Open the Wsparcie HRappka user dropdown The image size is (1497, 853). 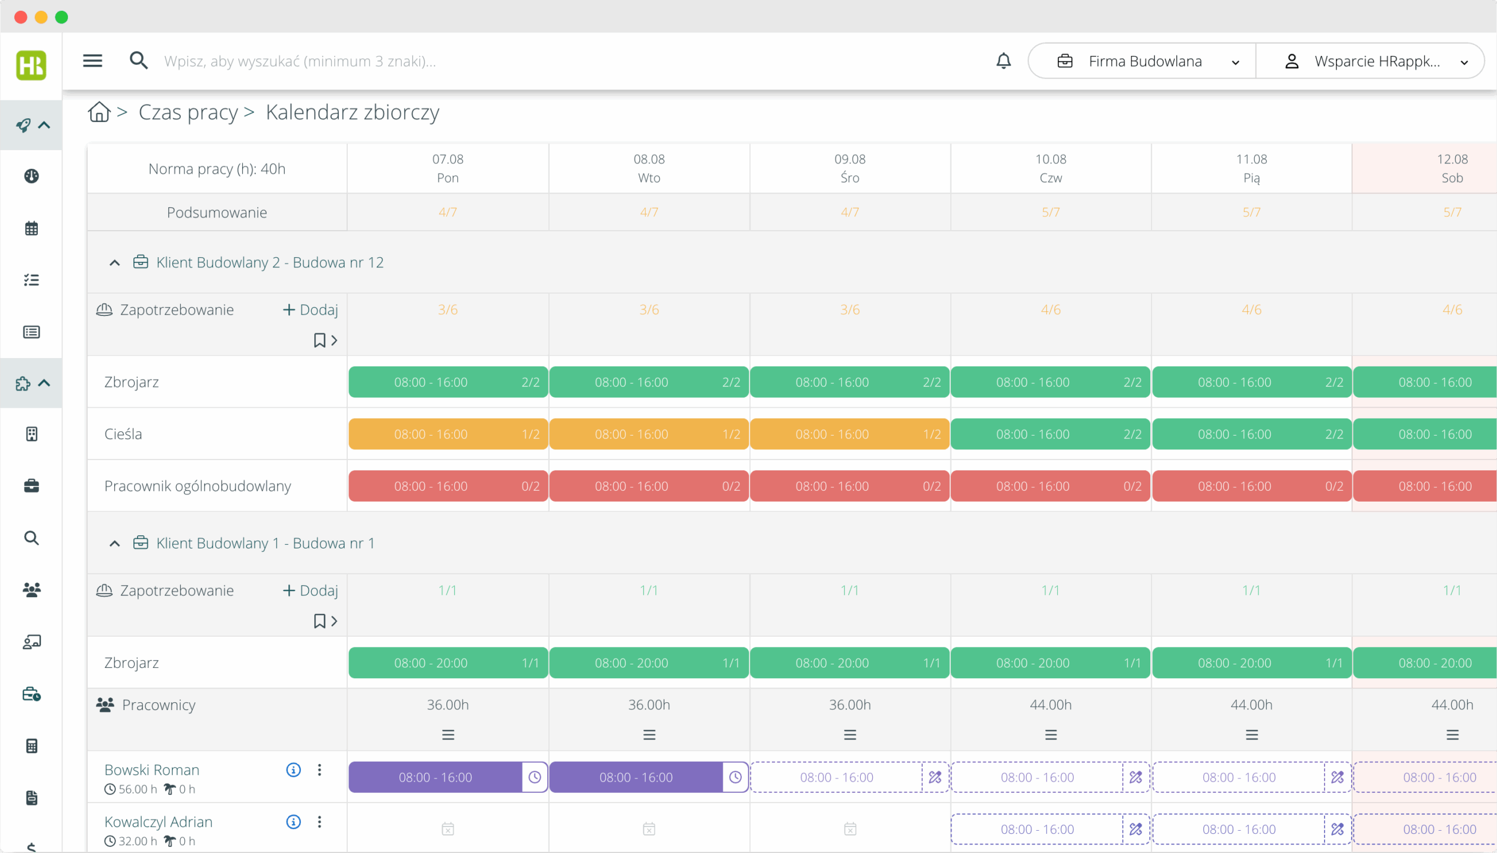[1376, 61]
